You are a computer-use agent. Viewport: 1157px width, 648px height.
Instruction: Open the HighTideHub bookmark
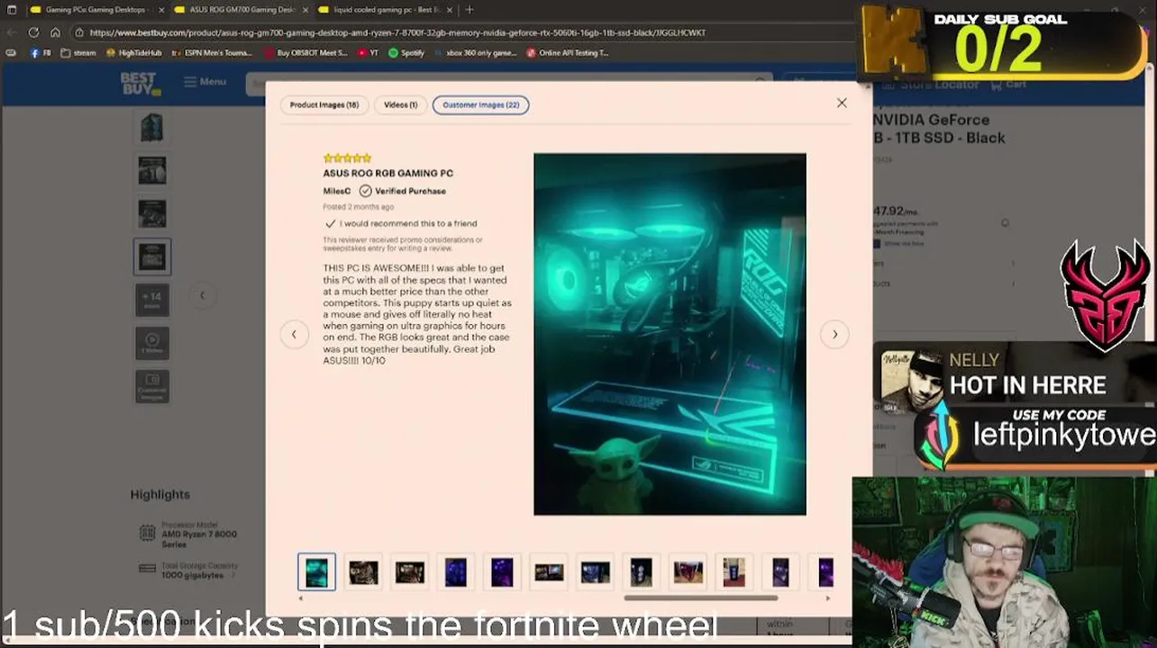pyautogui.click(x=134, y=53)
